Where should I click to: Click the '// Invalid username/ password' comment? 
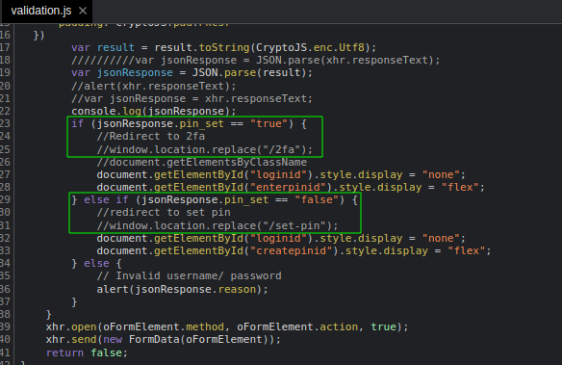(x=189, y=275)
